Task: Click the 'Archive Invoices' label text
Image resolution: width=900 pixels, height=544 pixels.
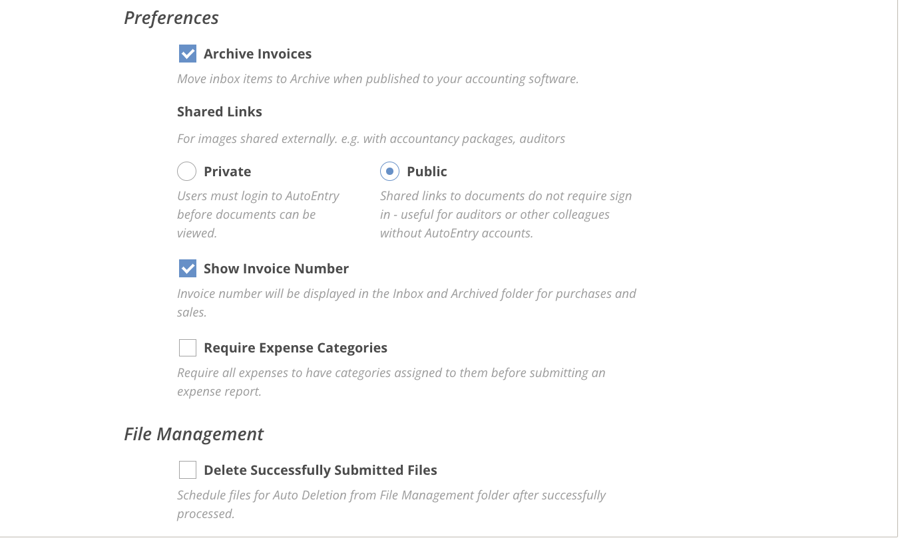Action: click(x=257, y=54)
